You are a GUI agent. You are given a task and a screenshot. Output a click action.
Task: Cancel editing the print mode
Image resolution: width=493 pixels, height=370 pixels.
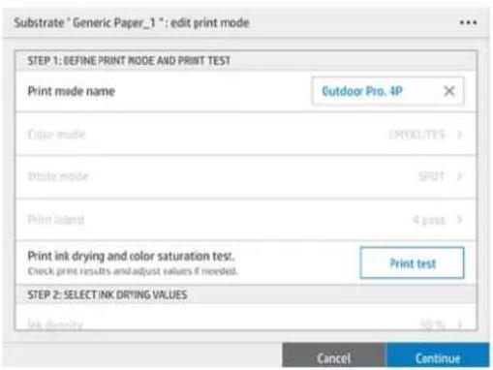pos(333,355)
